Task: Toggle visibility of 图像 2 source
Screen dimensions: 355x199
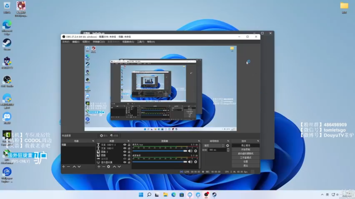Action: 125,152
